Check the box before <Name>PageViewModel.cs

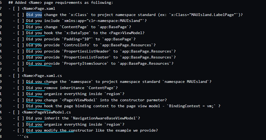[x=16, y=112]
